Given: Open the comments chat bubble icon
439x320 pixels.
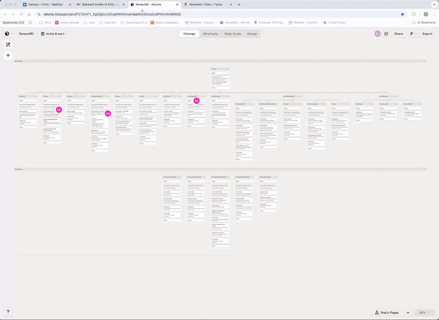Looking at the screenshot, I should click(386, 33).
